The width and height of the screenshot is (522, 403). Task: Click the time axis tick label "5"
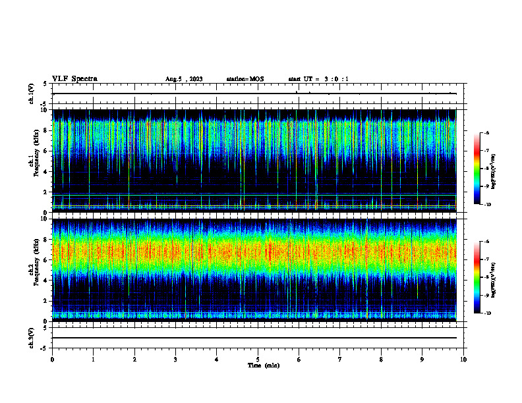(x=258, y=360)
